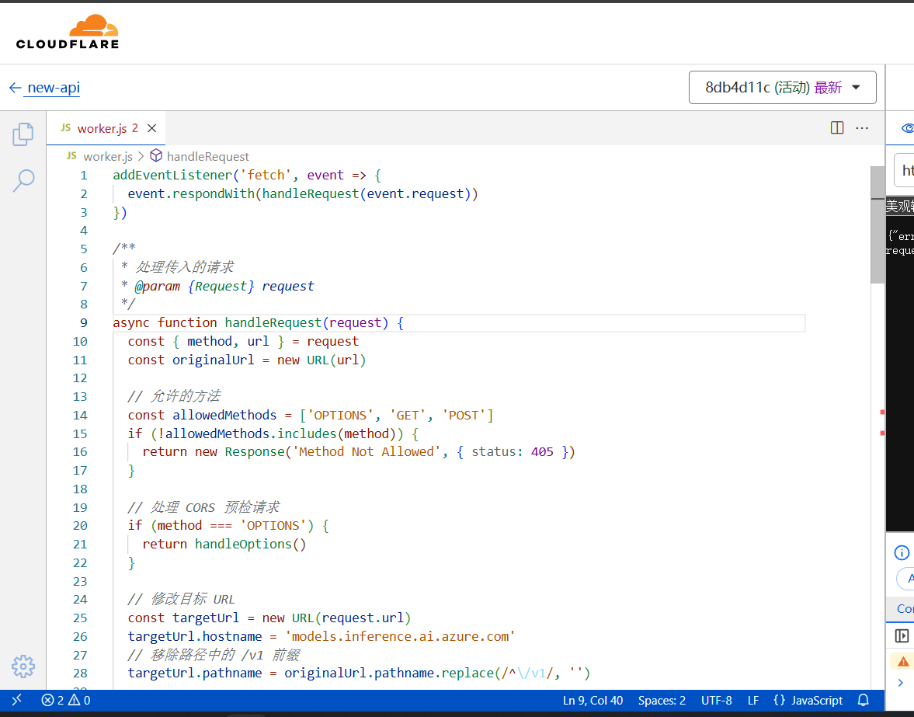Toggle the side panel layout icon
This screenshot has height=717, width=914.
(902, 636)
